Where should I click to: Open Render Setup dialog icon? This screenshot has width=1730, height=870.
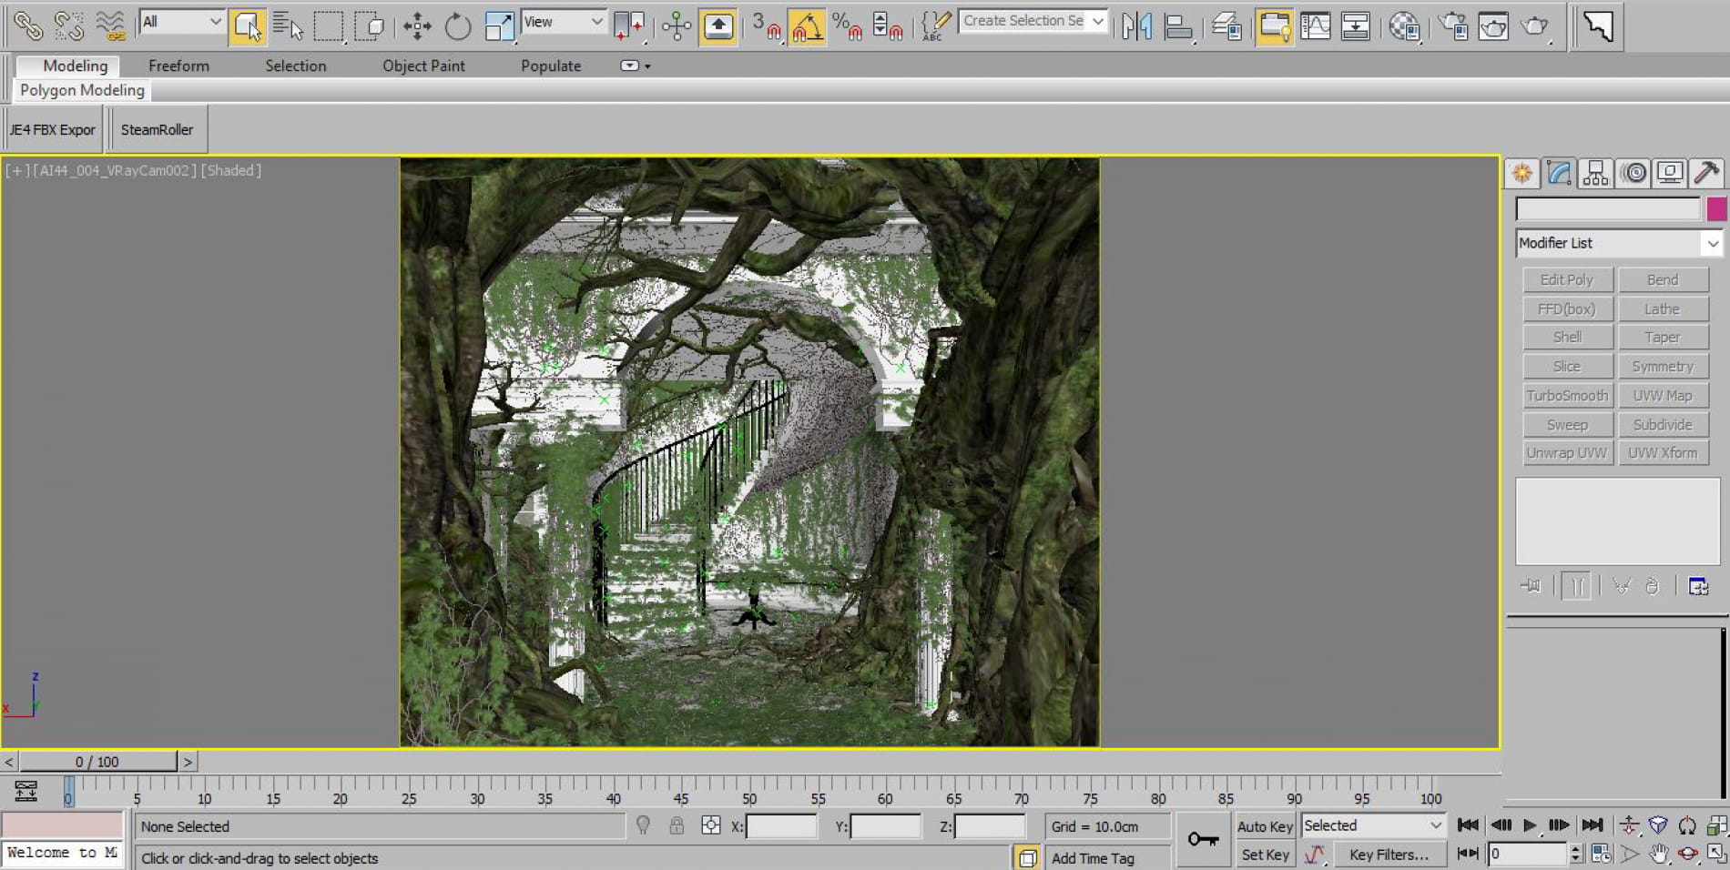[1453, 25]
